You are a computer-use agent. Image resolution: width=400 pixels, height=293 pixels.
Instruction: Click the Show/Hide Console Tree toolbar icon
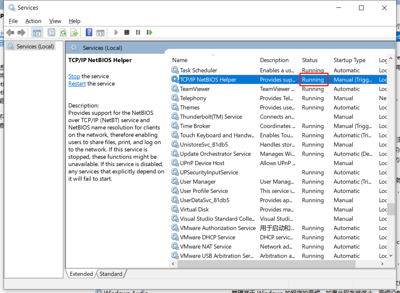[37, 32]
